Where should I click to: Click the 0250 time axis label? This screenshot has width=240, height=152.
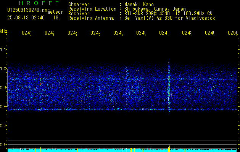(233, 33)
